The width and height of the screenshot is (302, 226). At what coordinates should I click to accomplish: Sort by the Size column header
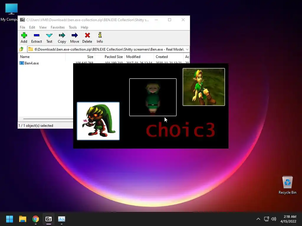click(80, 57)
